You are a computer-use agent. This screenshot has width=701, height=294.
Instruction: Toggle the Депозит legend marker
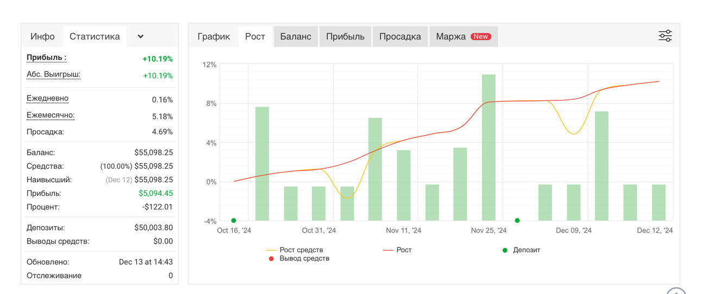pyautogui.click(x=521, y=250)
